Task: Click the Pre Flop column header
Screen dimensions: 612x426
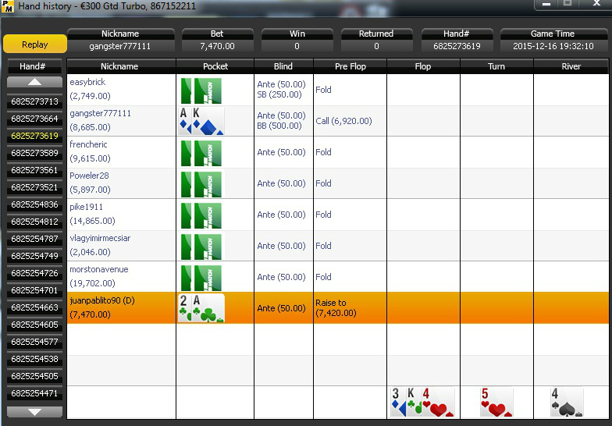Action: click(x=350, y=66)
